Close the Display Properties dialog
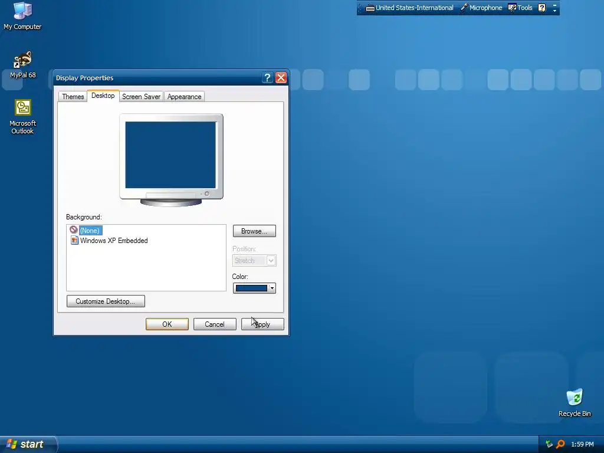The height and width of the screenshot is (453, 604). (x=281, y=78)
